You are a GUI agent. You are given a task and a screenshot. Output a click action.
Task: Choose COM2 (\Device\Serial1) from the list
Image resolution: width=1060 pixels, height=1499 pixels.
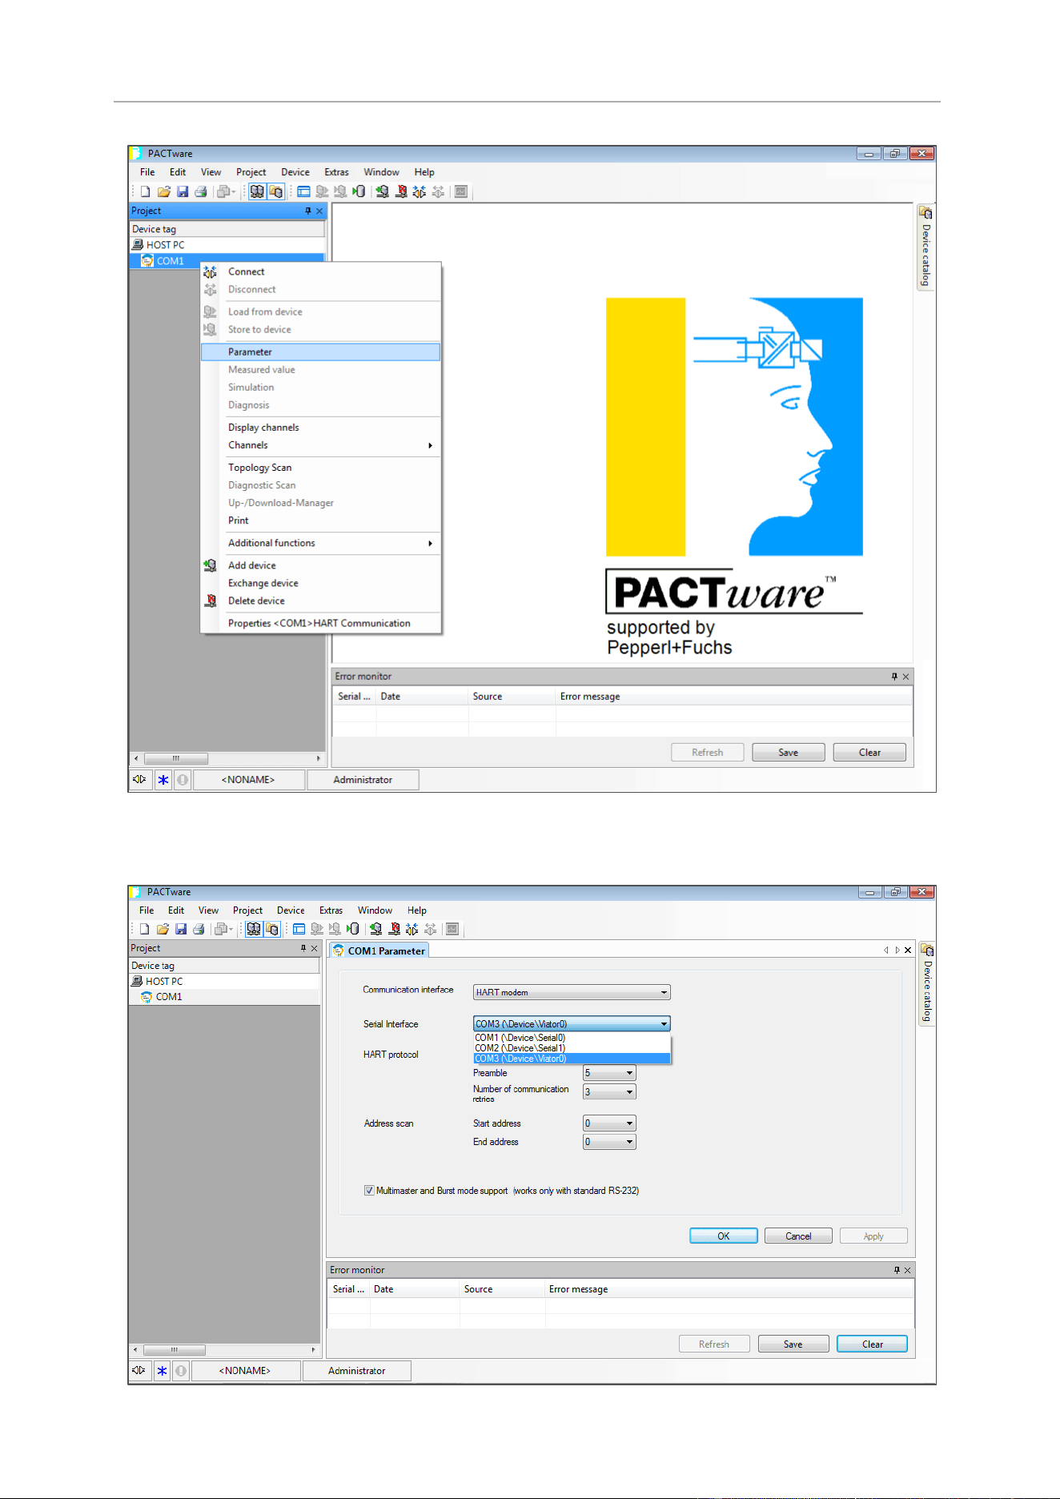(572, 1048)
